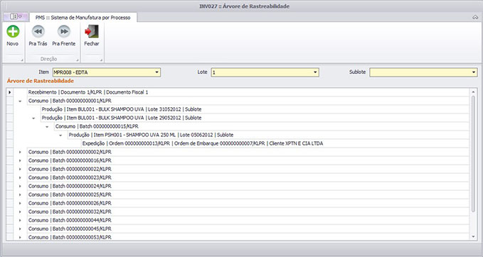Click Consumo Batch 000000000016/KLPR text
This screenshot has height=257, width=483.
click(70, 160)
